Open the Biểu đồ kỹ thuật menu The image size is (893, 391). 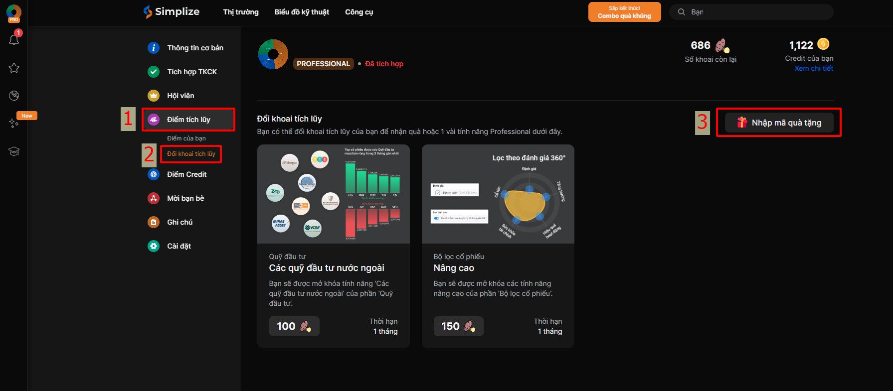click(x=302, y=12)
